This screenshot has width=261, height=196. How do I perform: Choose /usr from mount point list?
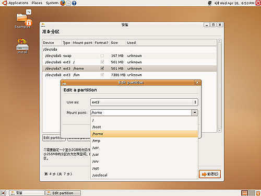pyautogui.click(x=145, y=147)
